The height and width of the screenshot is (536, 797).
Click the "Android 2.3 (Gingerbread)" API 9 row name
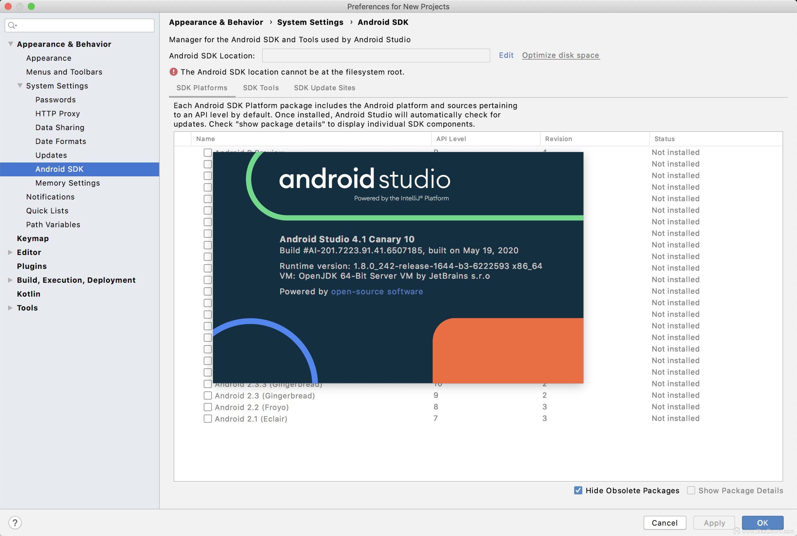(x=265, y=395)
